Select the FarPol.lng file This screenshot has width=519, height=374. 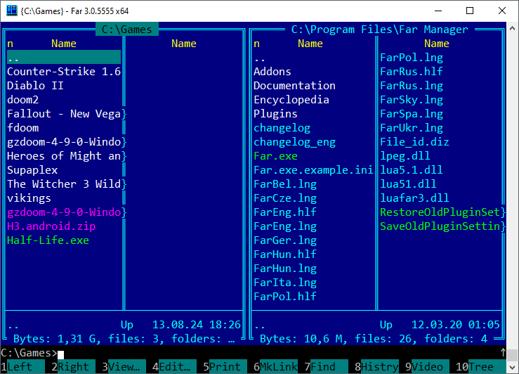point(412,58)
